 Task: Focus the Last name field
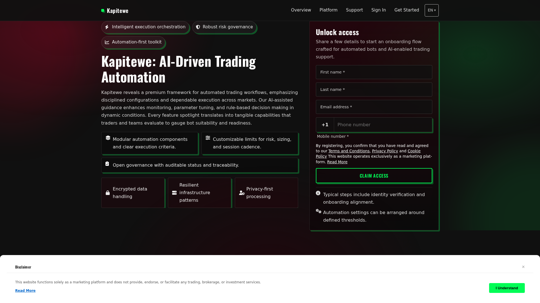(x=374, y=89)
